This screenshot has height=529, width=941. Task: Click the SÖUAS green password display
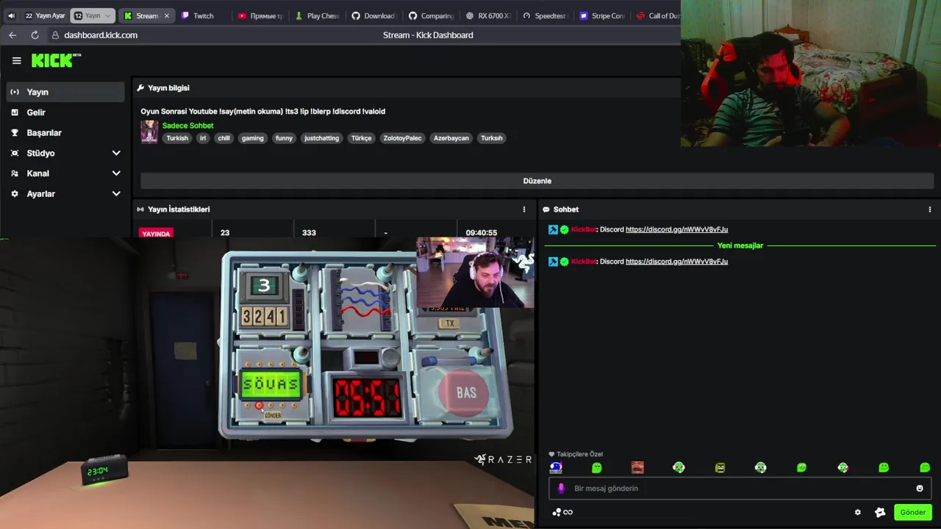[x=271, y=384]
